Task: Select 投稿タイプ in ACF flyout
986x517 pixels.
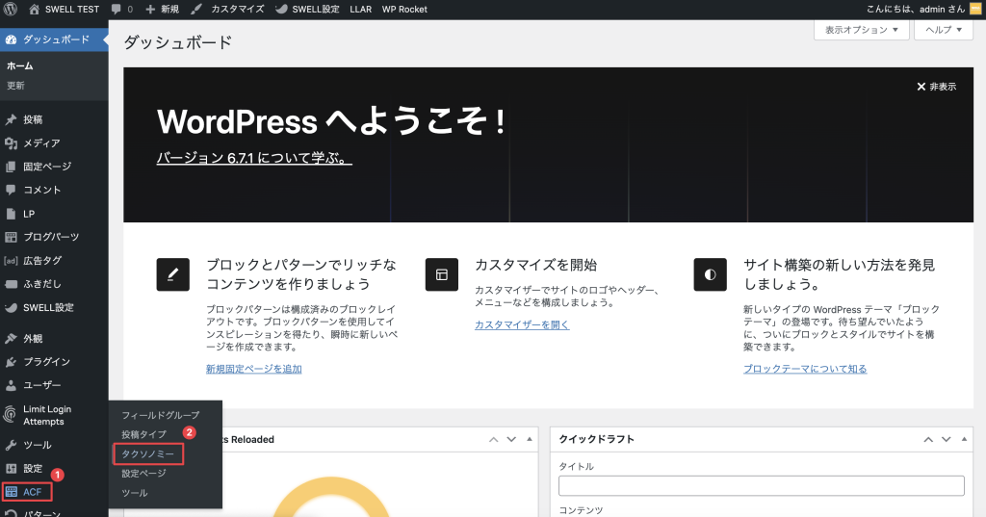Action: point(144,434)
